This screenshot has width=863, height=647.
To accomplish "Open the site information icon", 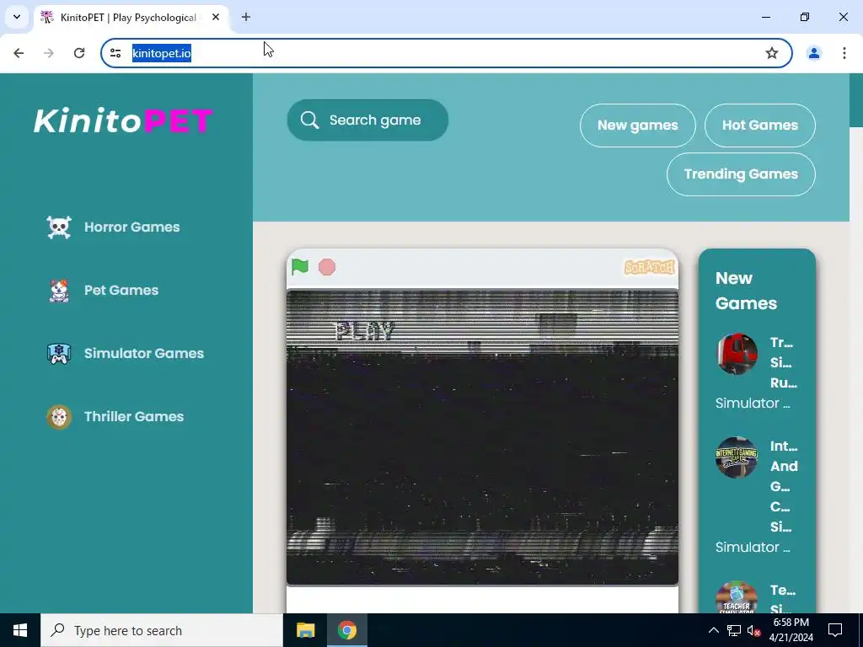I will [115, 53].
